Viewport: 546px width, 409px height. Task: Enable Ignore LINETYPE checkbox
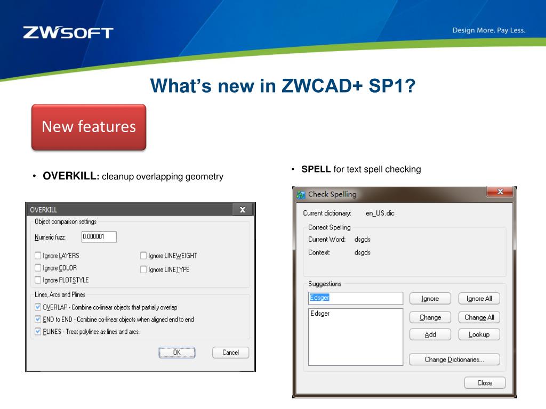coord(143,269)
